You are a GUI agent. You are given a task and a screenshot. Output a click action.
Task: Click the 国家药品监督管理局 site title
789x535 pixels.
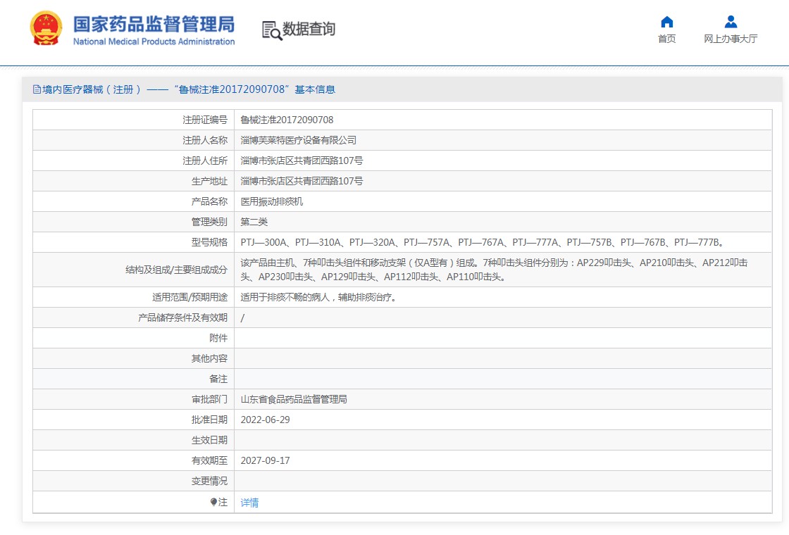pyautogui.click(x=154, y=25)
